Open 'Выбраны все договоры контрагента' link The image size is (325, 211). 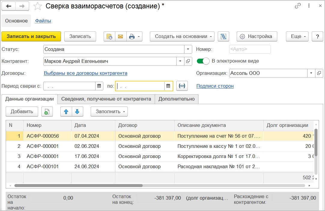(86, 73)
